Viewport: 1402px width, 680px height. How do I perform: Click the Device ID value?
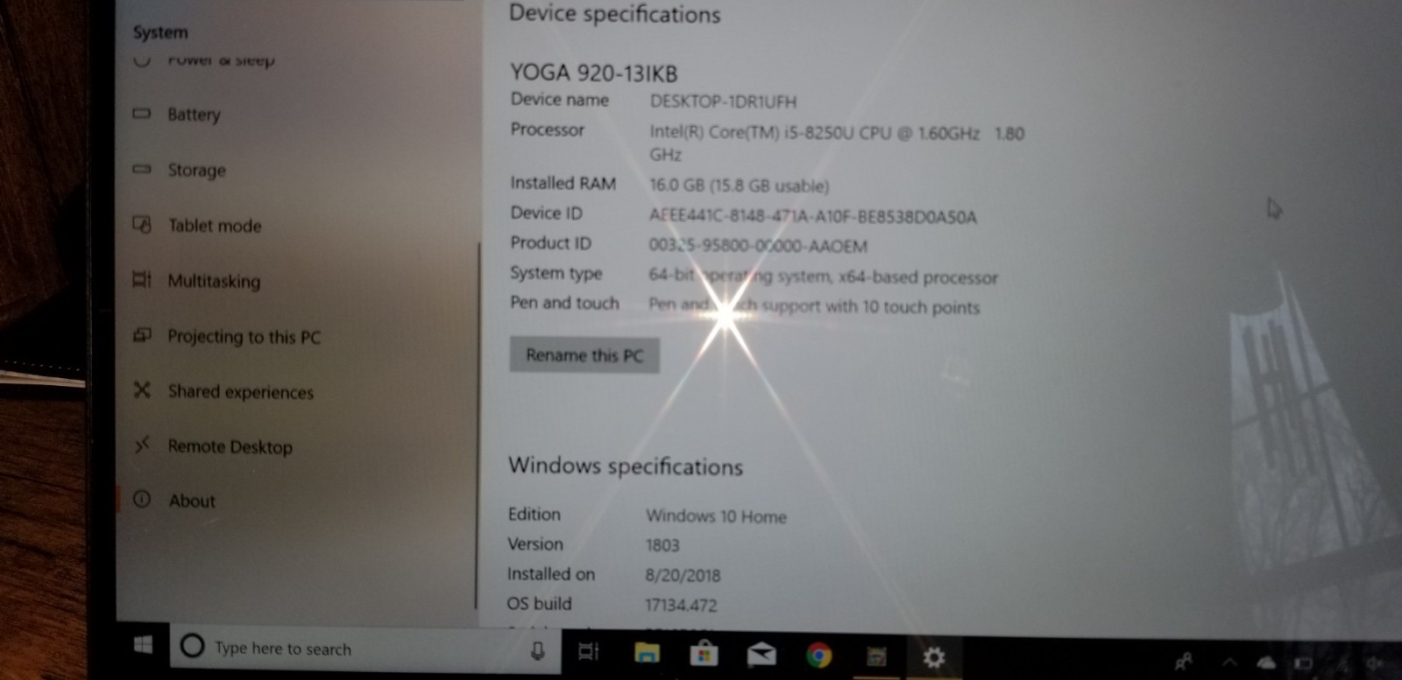(x=812, y=216)
